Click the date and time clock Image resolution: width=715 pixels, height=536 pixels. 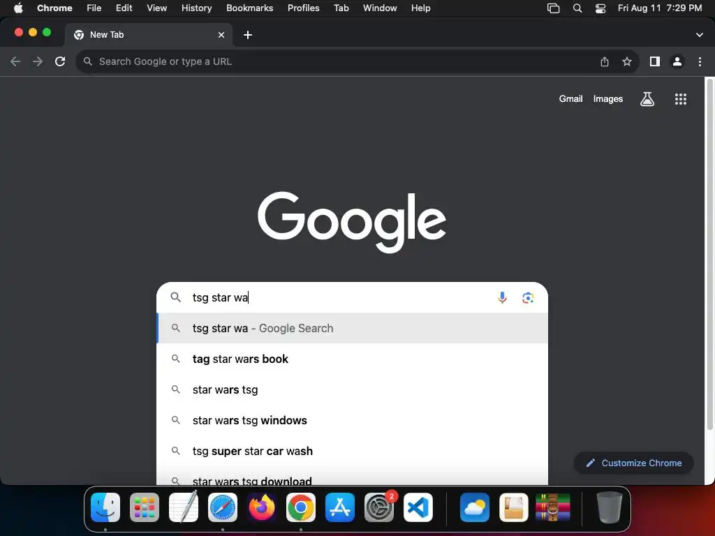tap(659, 8)
